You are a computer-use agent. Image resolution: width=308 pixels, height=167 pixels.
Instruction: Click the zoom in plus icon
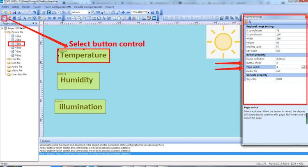[x=123, y=12]
